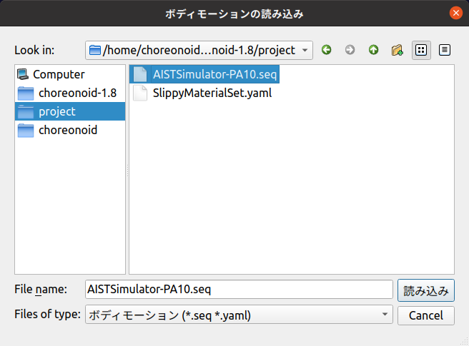Image resolution: width=469 pixels, height=346 pixels.
Task: Select Computer in the sidebar
Action: point(59,74)
